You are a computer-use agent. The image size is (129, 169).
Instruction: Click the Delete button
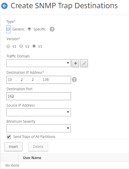pyautogui.click(x=38, y=147)
